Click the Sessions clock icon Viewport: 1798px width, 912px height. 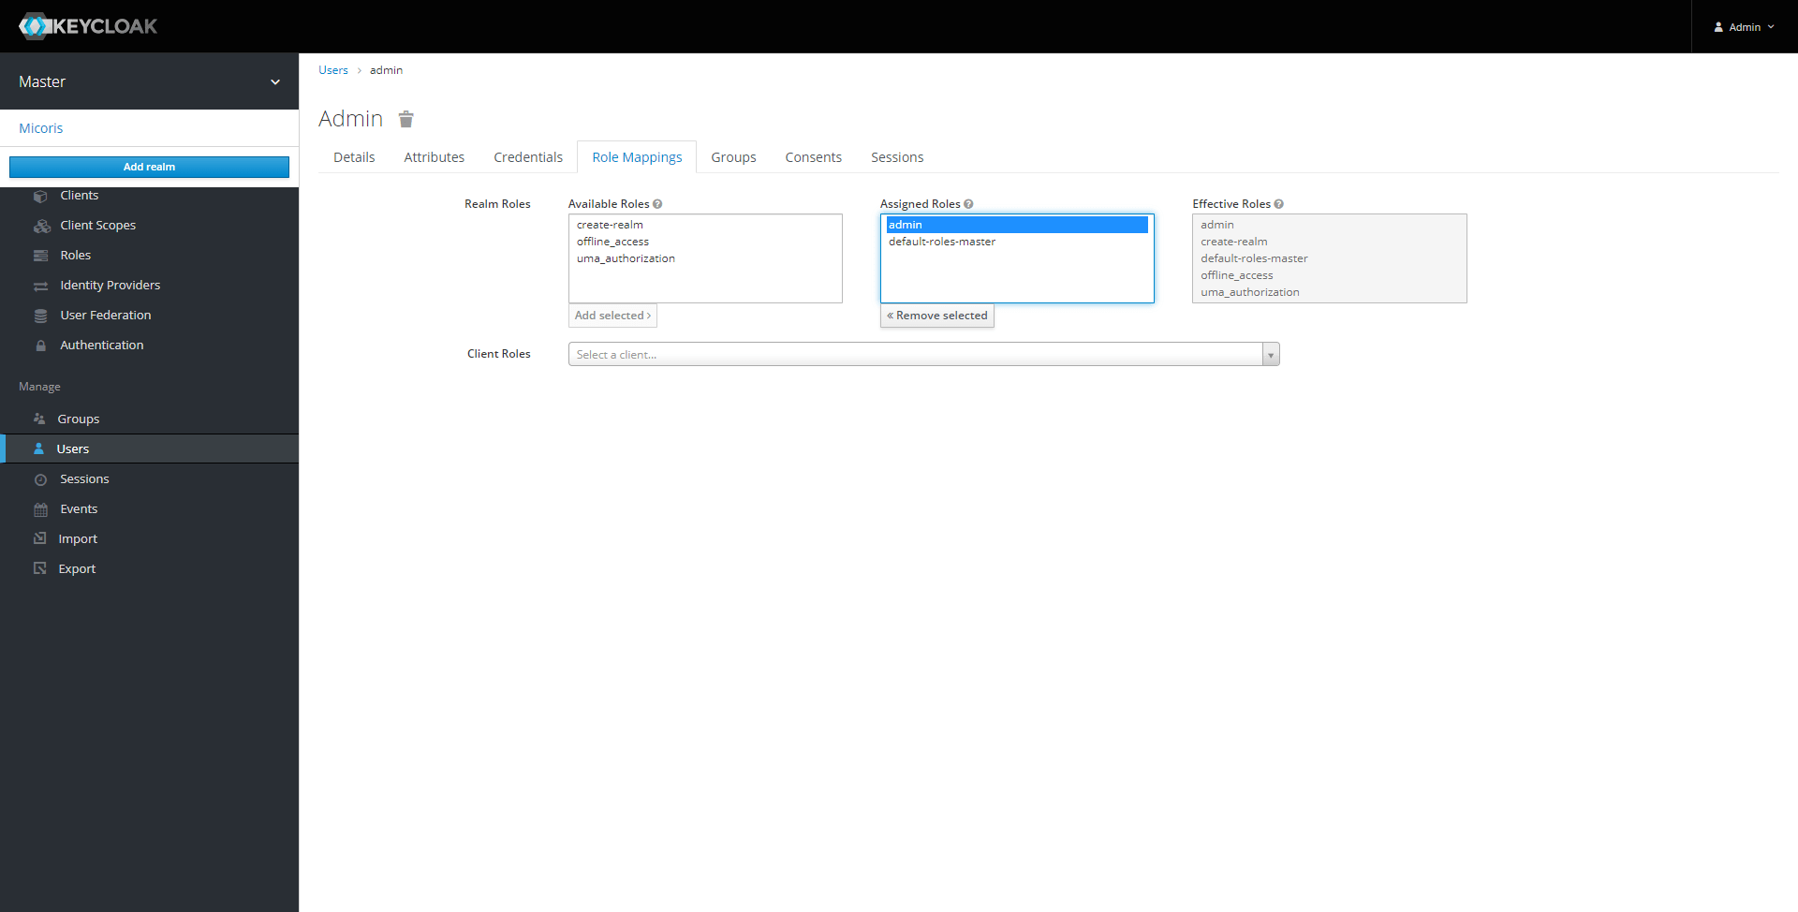pyautogui.click(x=40, y=479)
